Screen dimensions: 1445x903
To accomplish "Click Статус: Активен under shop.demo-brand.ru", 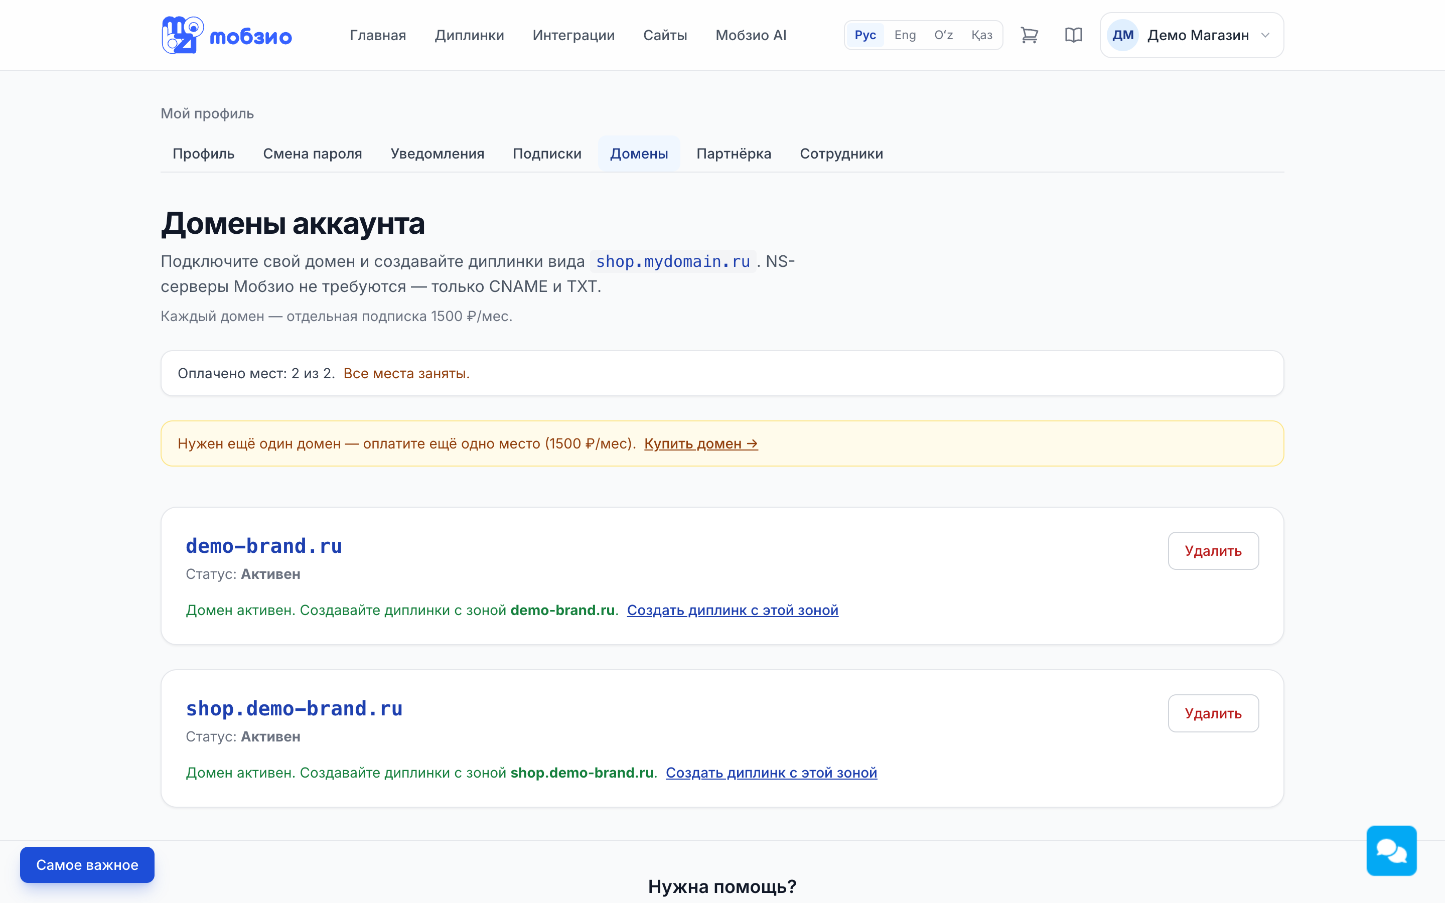I will [243, 736].
